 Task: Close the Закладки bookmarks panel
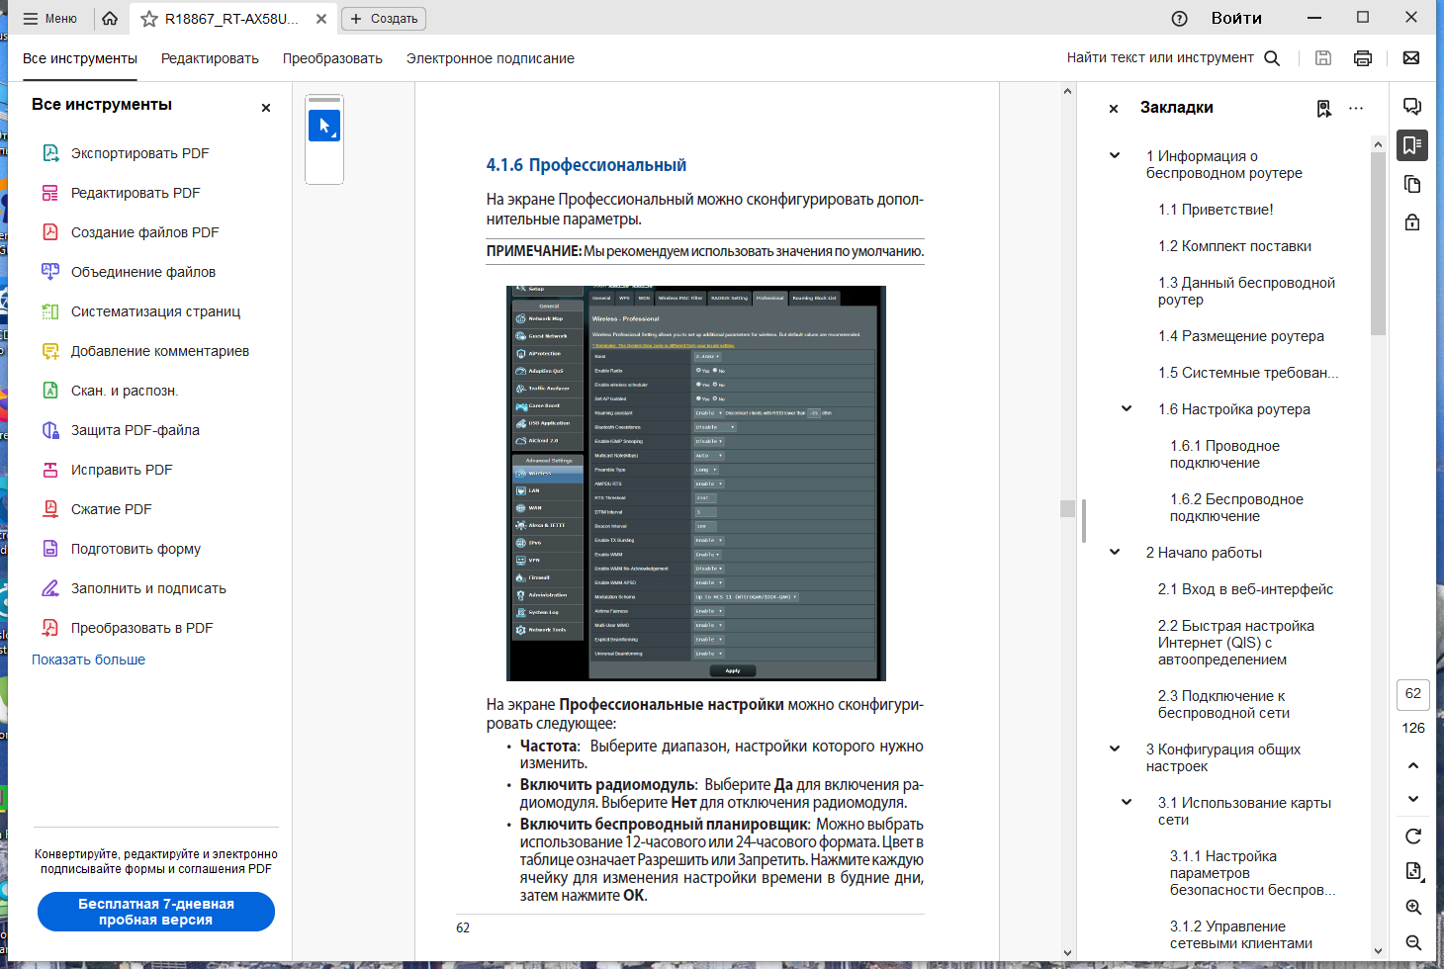(1114, 108)
